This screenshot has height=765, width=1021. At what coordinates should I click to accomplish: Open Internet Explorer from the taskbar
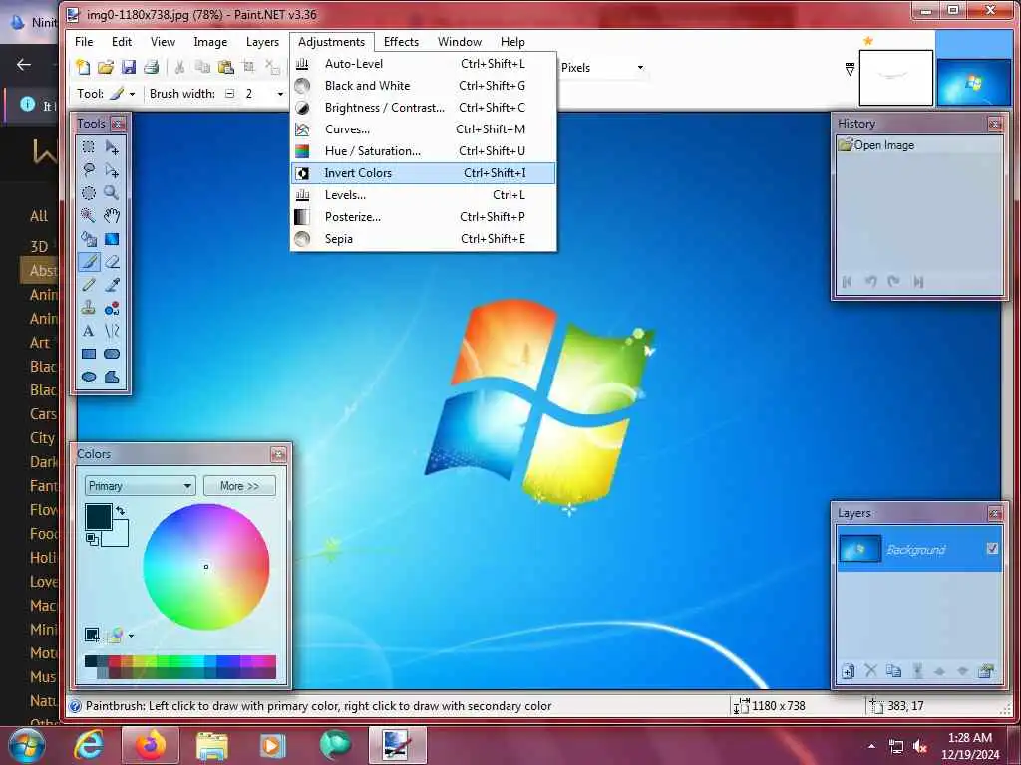click(x=89, y=745)
